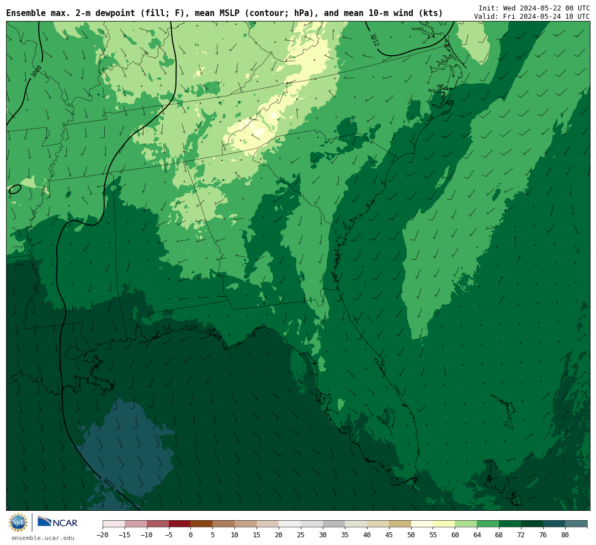Screen dimensions: 596x545
Task: Pick the 40 to 45 beige colorbar swatch
Action: point(378,524)
